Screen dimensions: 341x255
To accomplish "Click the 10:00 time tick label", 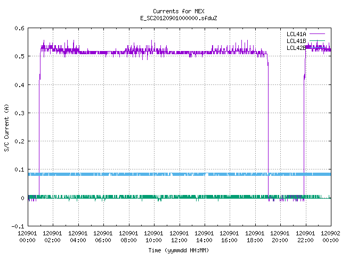I will (x=154, y=240).
